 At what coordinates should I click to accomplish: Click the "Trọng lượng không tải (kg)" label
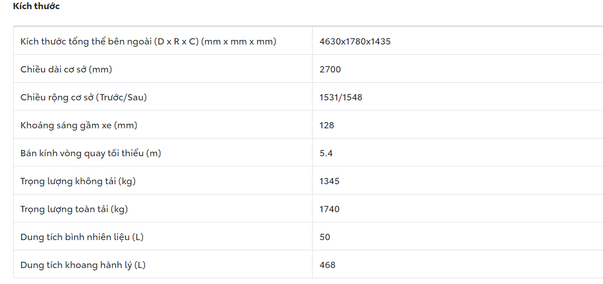78,181
